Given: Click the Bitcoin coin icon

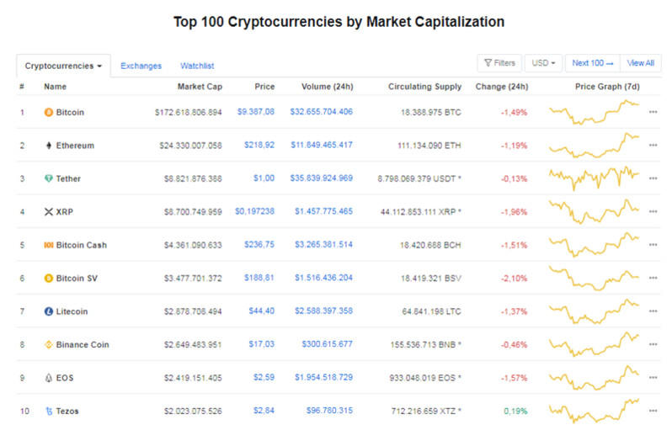Looking at the screenshot, I should pos(48,112).
